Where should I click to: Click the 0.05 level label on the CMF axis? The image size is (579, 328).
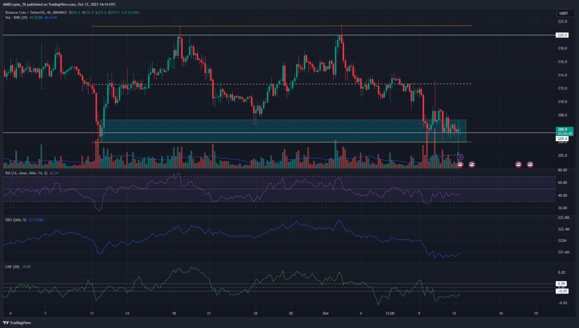pyautogui.click(x=561, y=284)
